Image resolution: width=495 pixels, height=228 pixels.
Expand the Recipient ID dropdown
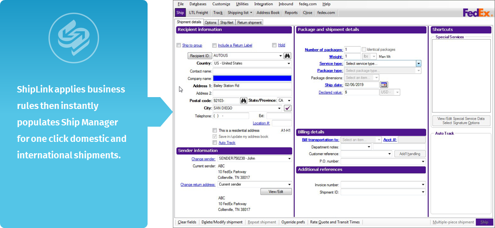click(x=281, y=56)
